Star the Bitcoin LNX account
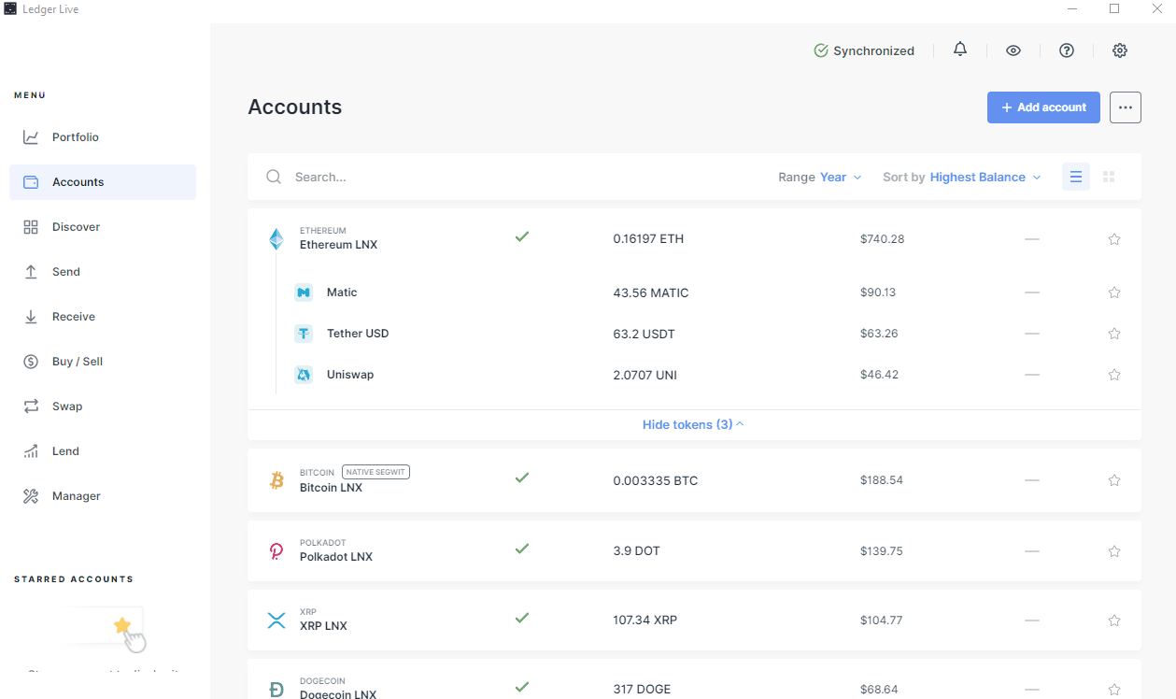 (x=1114, y=480)
